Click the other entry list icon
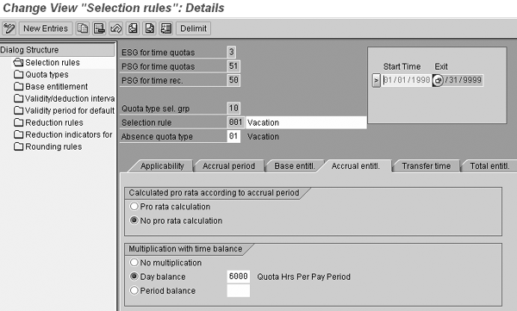 pos(166,28)
